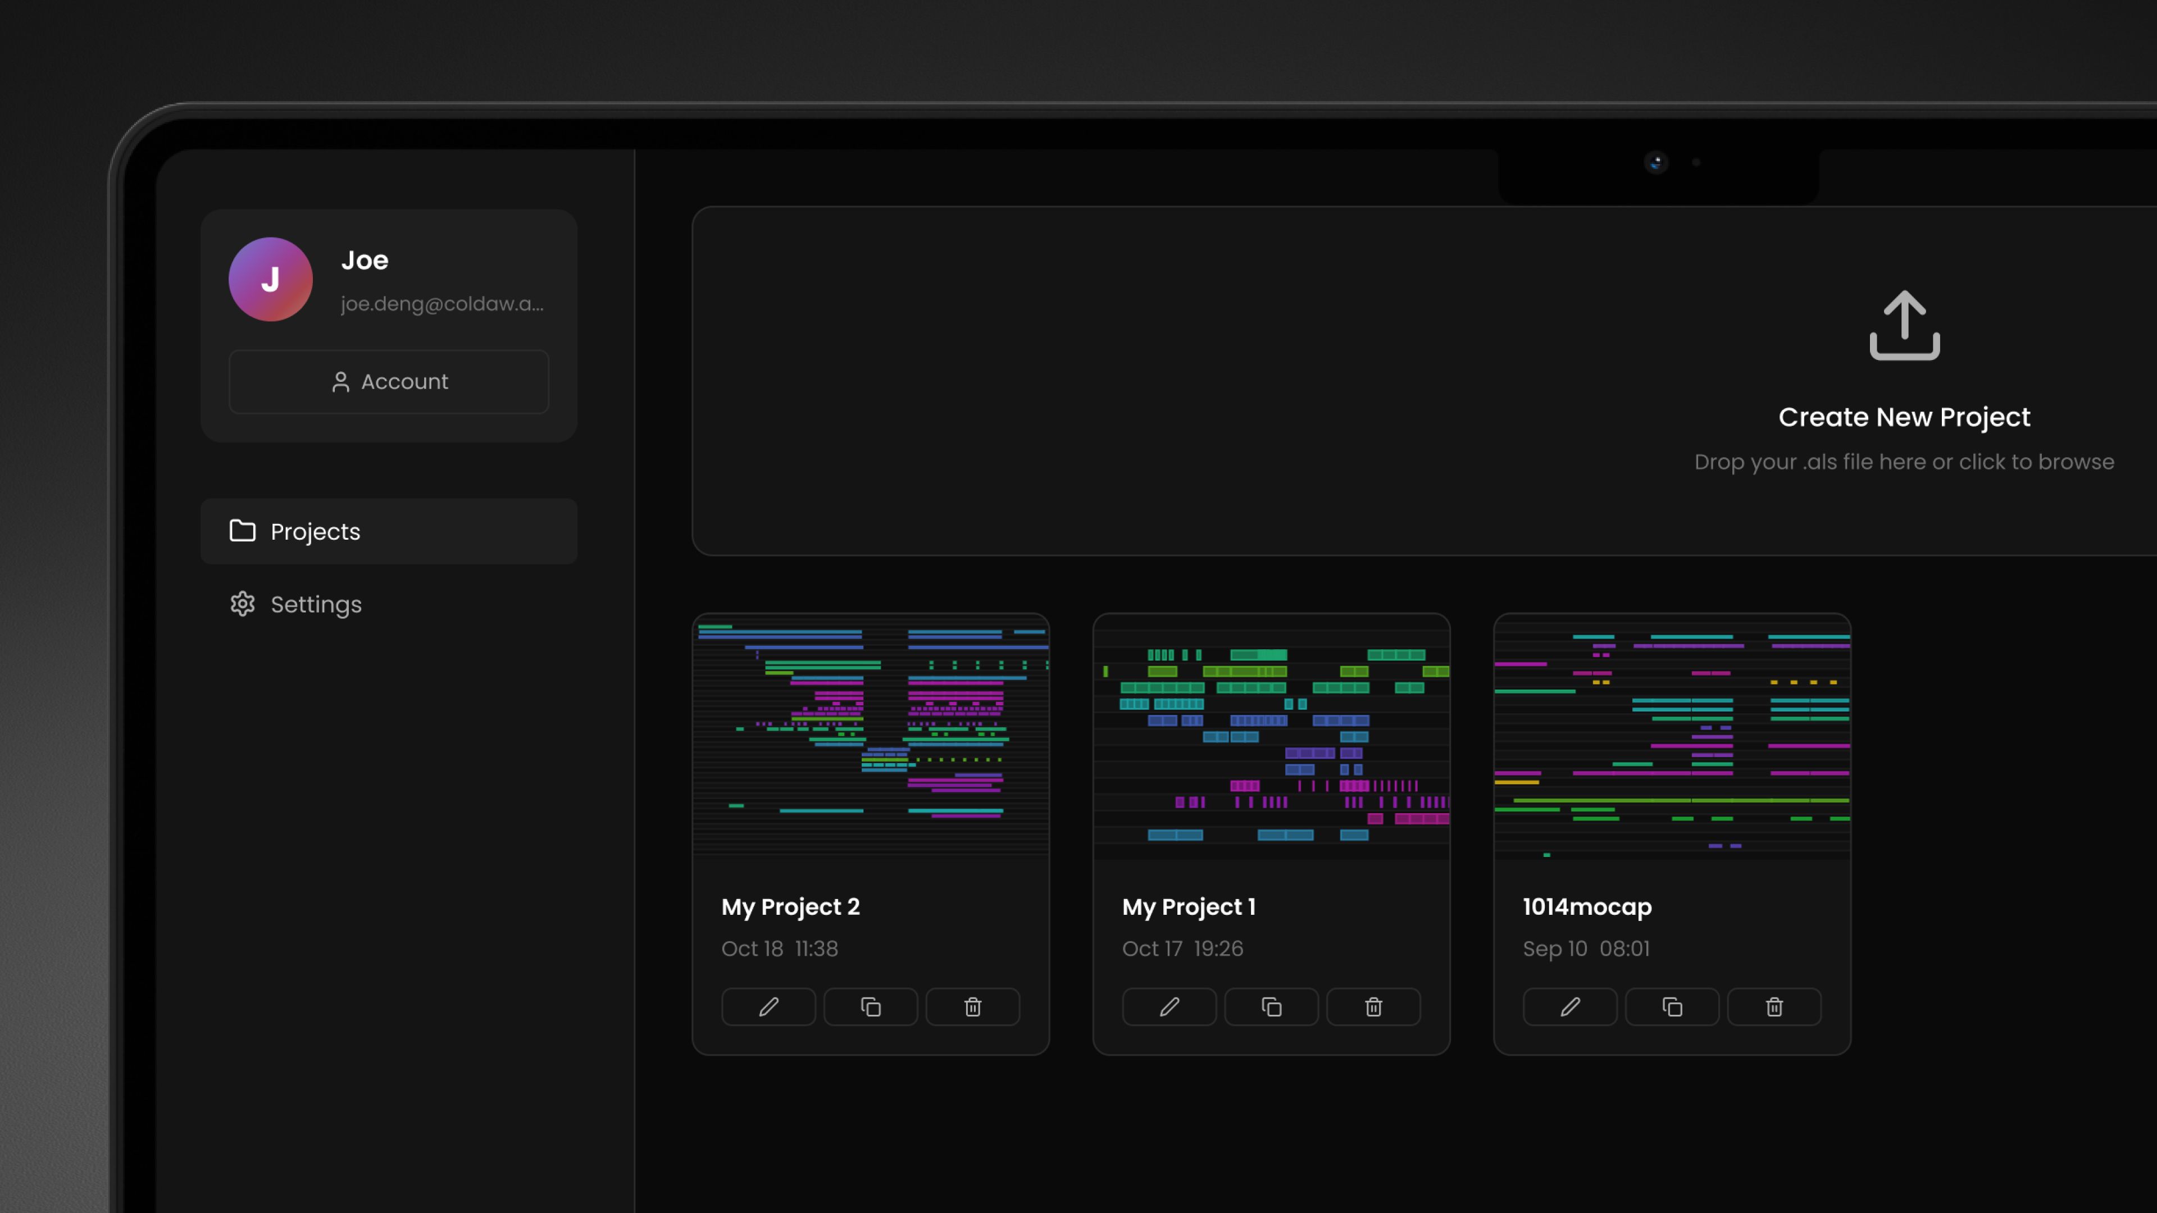Click the Create New Project heading
Image resolution: width=2157 pixels, height=1213 pixels.
coord(1903,417)
